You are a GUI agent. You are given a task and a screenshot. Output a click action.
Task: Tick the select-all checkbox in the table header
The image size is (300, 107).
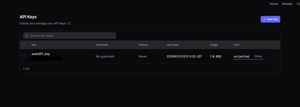[24, 45]
